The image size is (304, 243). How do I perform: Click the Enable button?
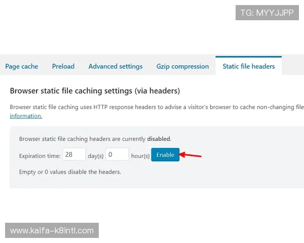point(165,155)
